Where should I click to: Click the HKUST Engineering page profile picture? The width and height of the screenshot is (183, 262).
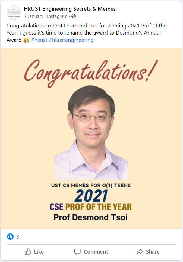click(x=14, y=13)
